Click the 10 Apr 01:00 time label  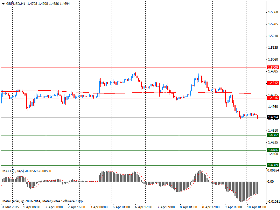point(256,207)
